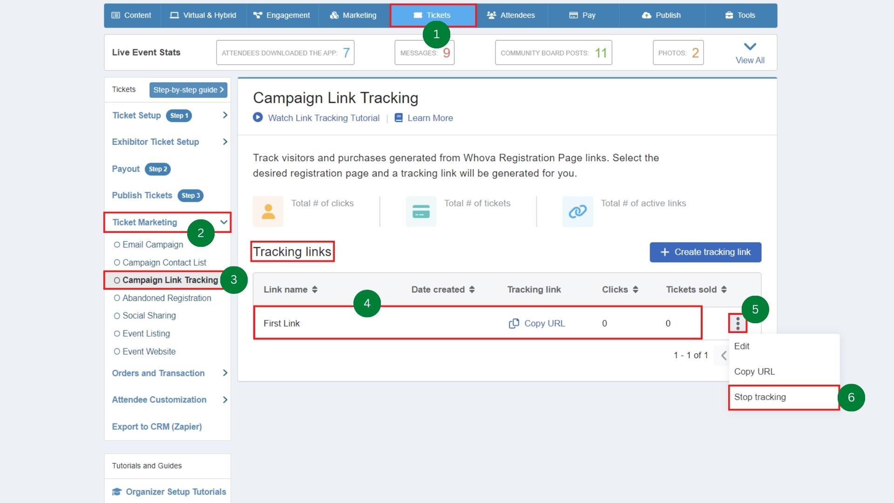Click the Copy URL icon for First Link
Screen dimensions: 894x503
coord(514,323)
